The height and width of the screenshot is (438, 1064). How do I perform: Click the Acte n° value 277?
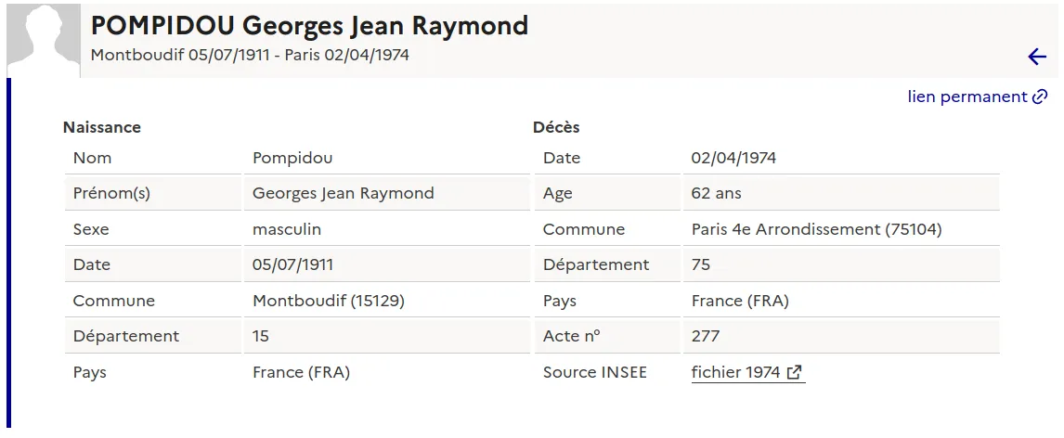point(705,336)
